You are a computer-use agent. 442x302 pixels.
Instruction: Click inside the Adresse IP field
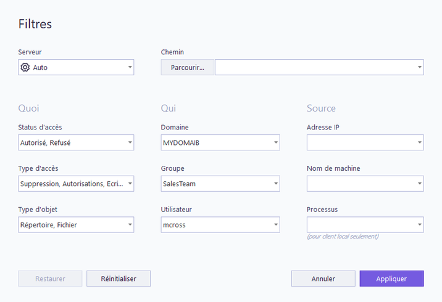point(362,142)
